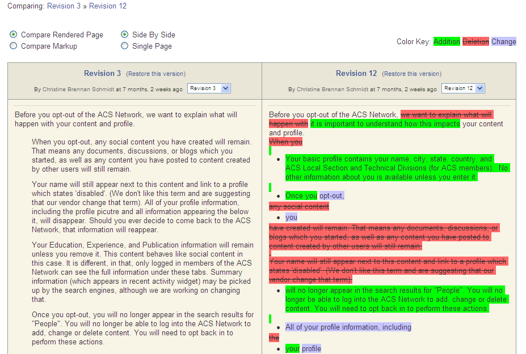Click the 'All of your profile information' bullet
The image size is (526, 354).
click(x=348, y=327)
